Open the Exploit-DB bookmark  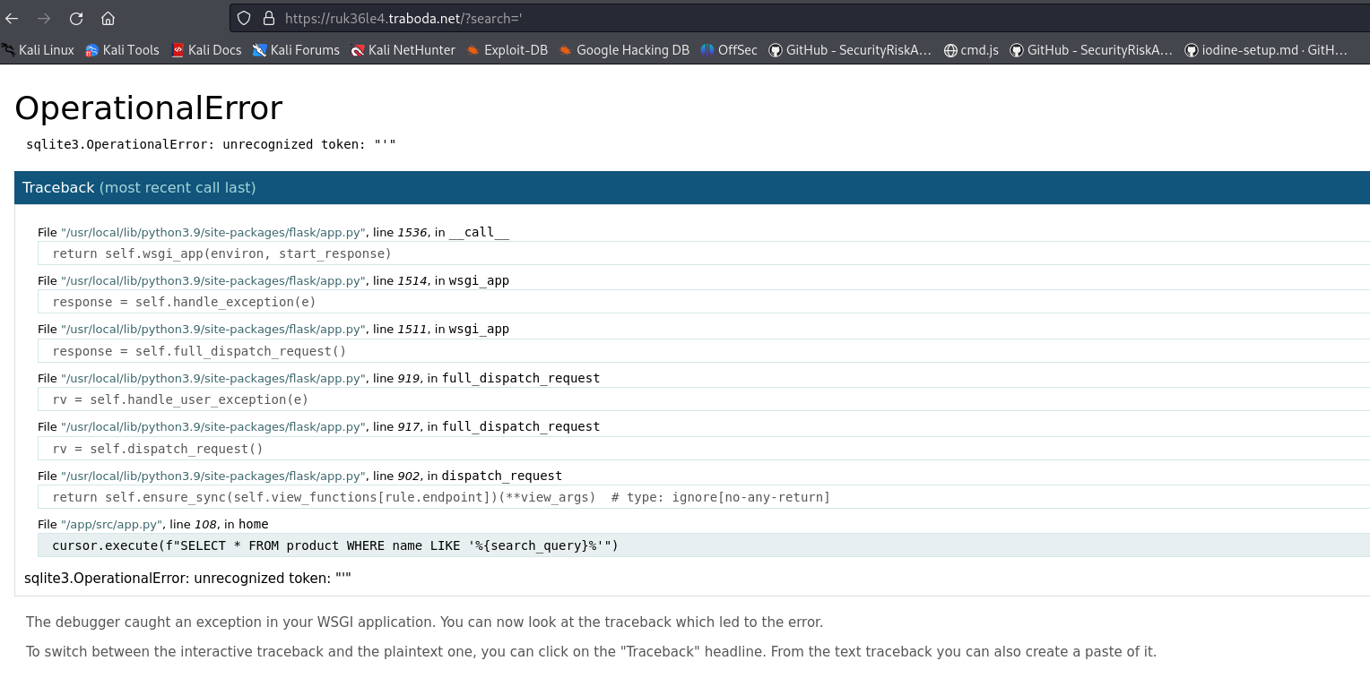click(x=507, y=50)
